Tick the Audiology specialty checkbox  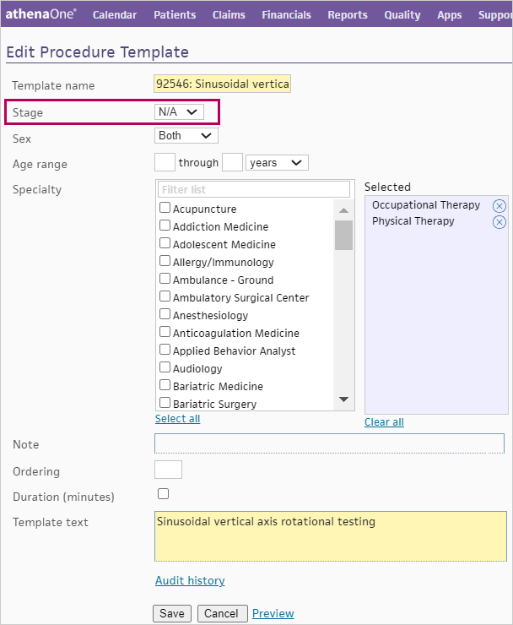[165, 367]
